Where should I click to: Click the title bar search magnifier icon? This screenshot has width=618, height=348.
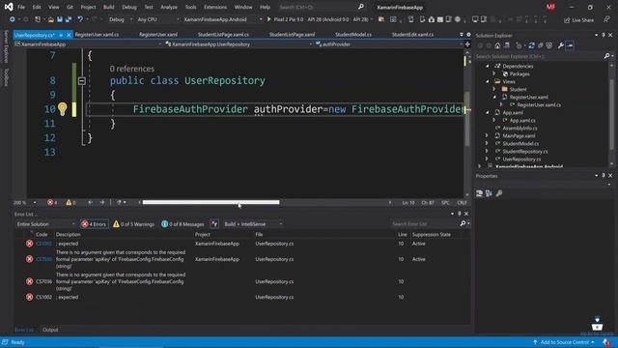point(360,7)
